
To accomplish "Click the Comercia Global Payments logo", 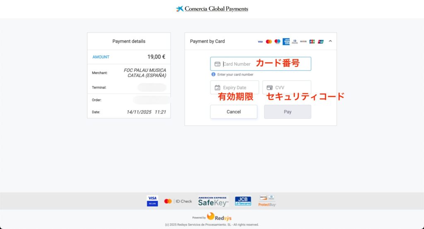I will 212,9.
